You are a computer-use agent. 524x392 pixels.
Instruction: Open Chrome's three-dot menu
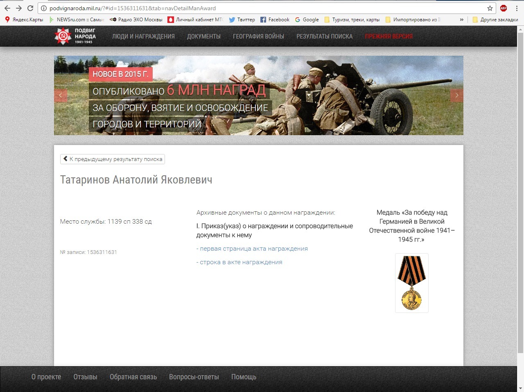pyautogui.click(x=517, y=8)
